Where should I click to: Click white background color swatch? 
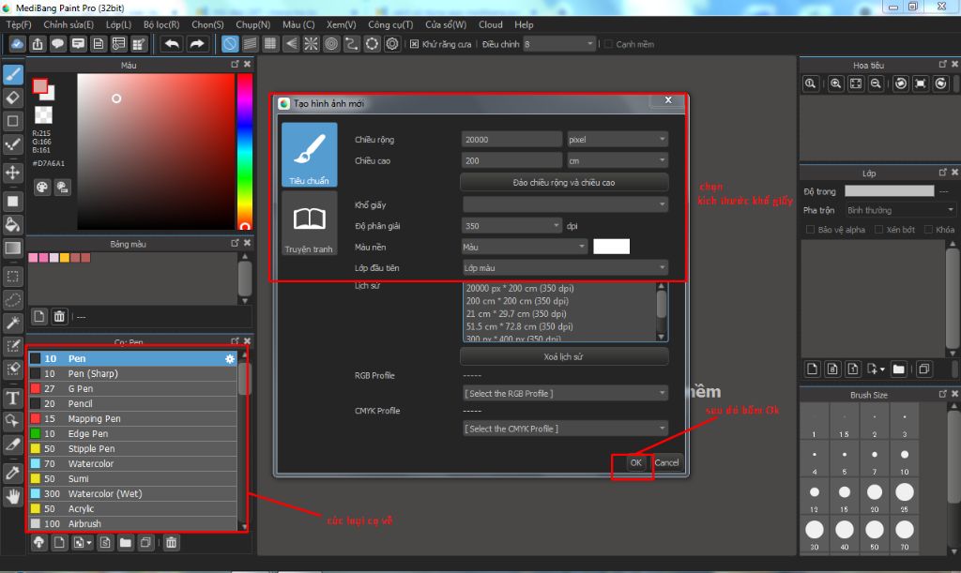[x=611, y=247]
